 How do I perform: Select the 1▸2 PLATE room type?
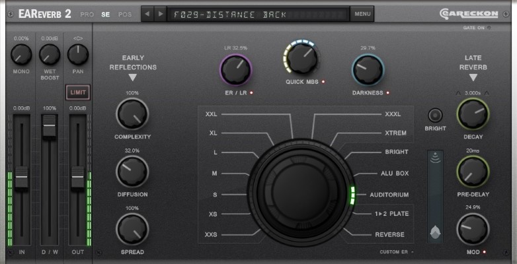click(x=391, y=214)
